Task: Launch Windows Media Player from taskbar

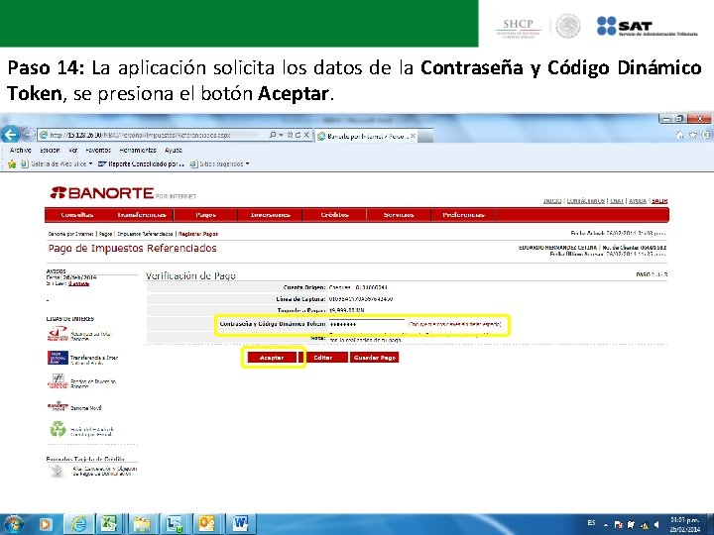Action: click(46, 524)
